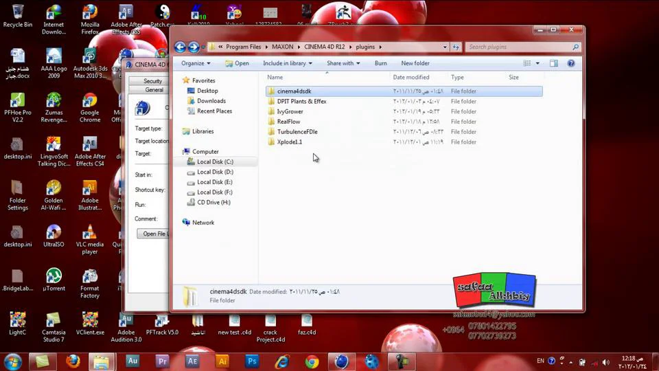Image resolution: width=659 pixels, height=371 pixels.
Task: Open Adobe After Effects CS4 desktop icon
Action: click(x=90, y=151)
